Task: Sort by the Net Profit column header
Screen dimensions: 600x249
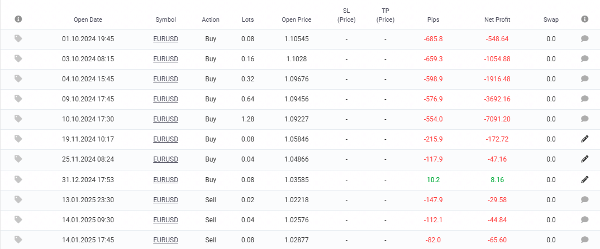Action: [x=497, y=20]
